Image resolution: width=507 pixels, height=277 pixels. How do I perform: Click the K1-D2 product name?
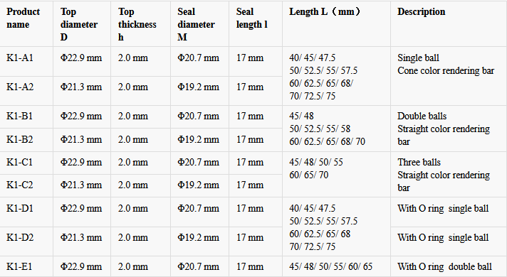pos(20,238)
